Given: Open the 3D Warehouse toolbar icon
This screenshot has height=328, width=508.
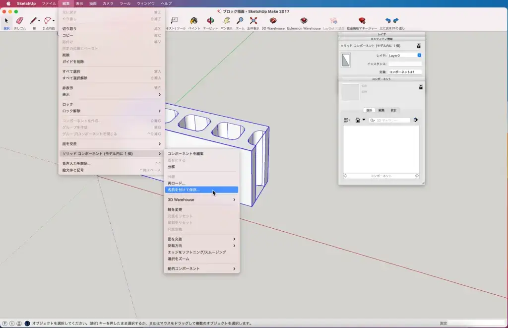Looking at the screenshot, I should pos(273,21).
